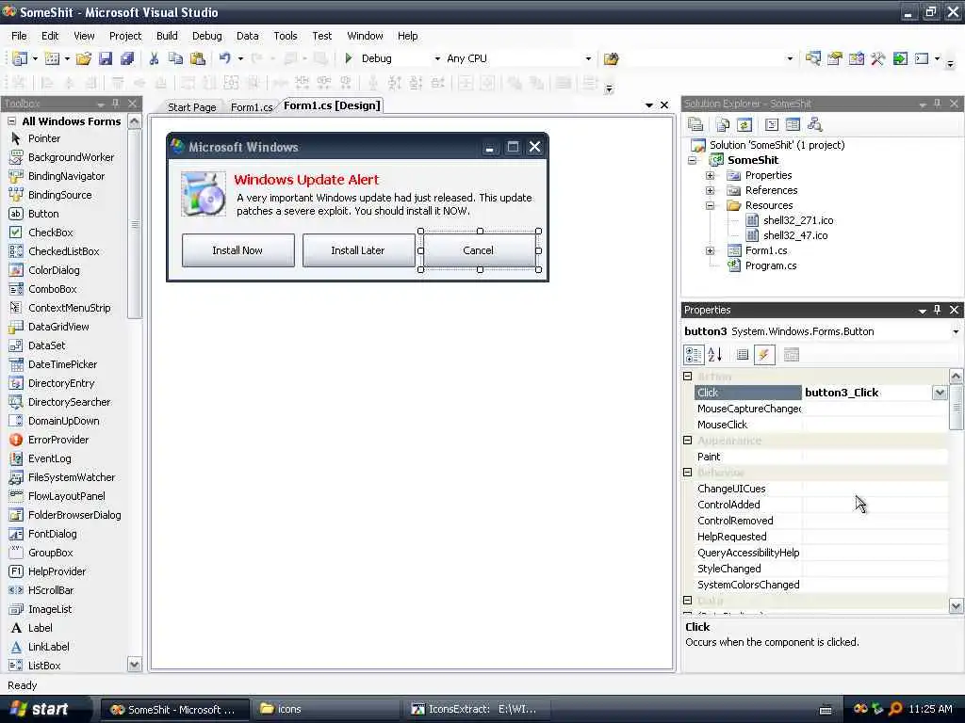
Task: Select the Label control in Toolbox
Action: click(40, 628)
